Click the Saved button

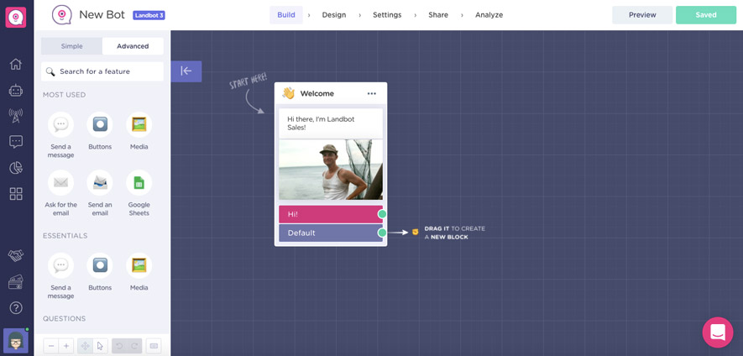pyautogui.click(x=705, y=15)
